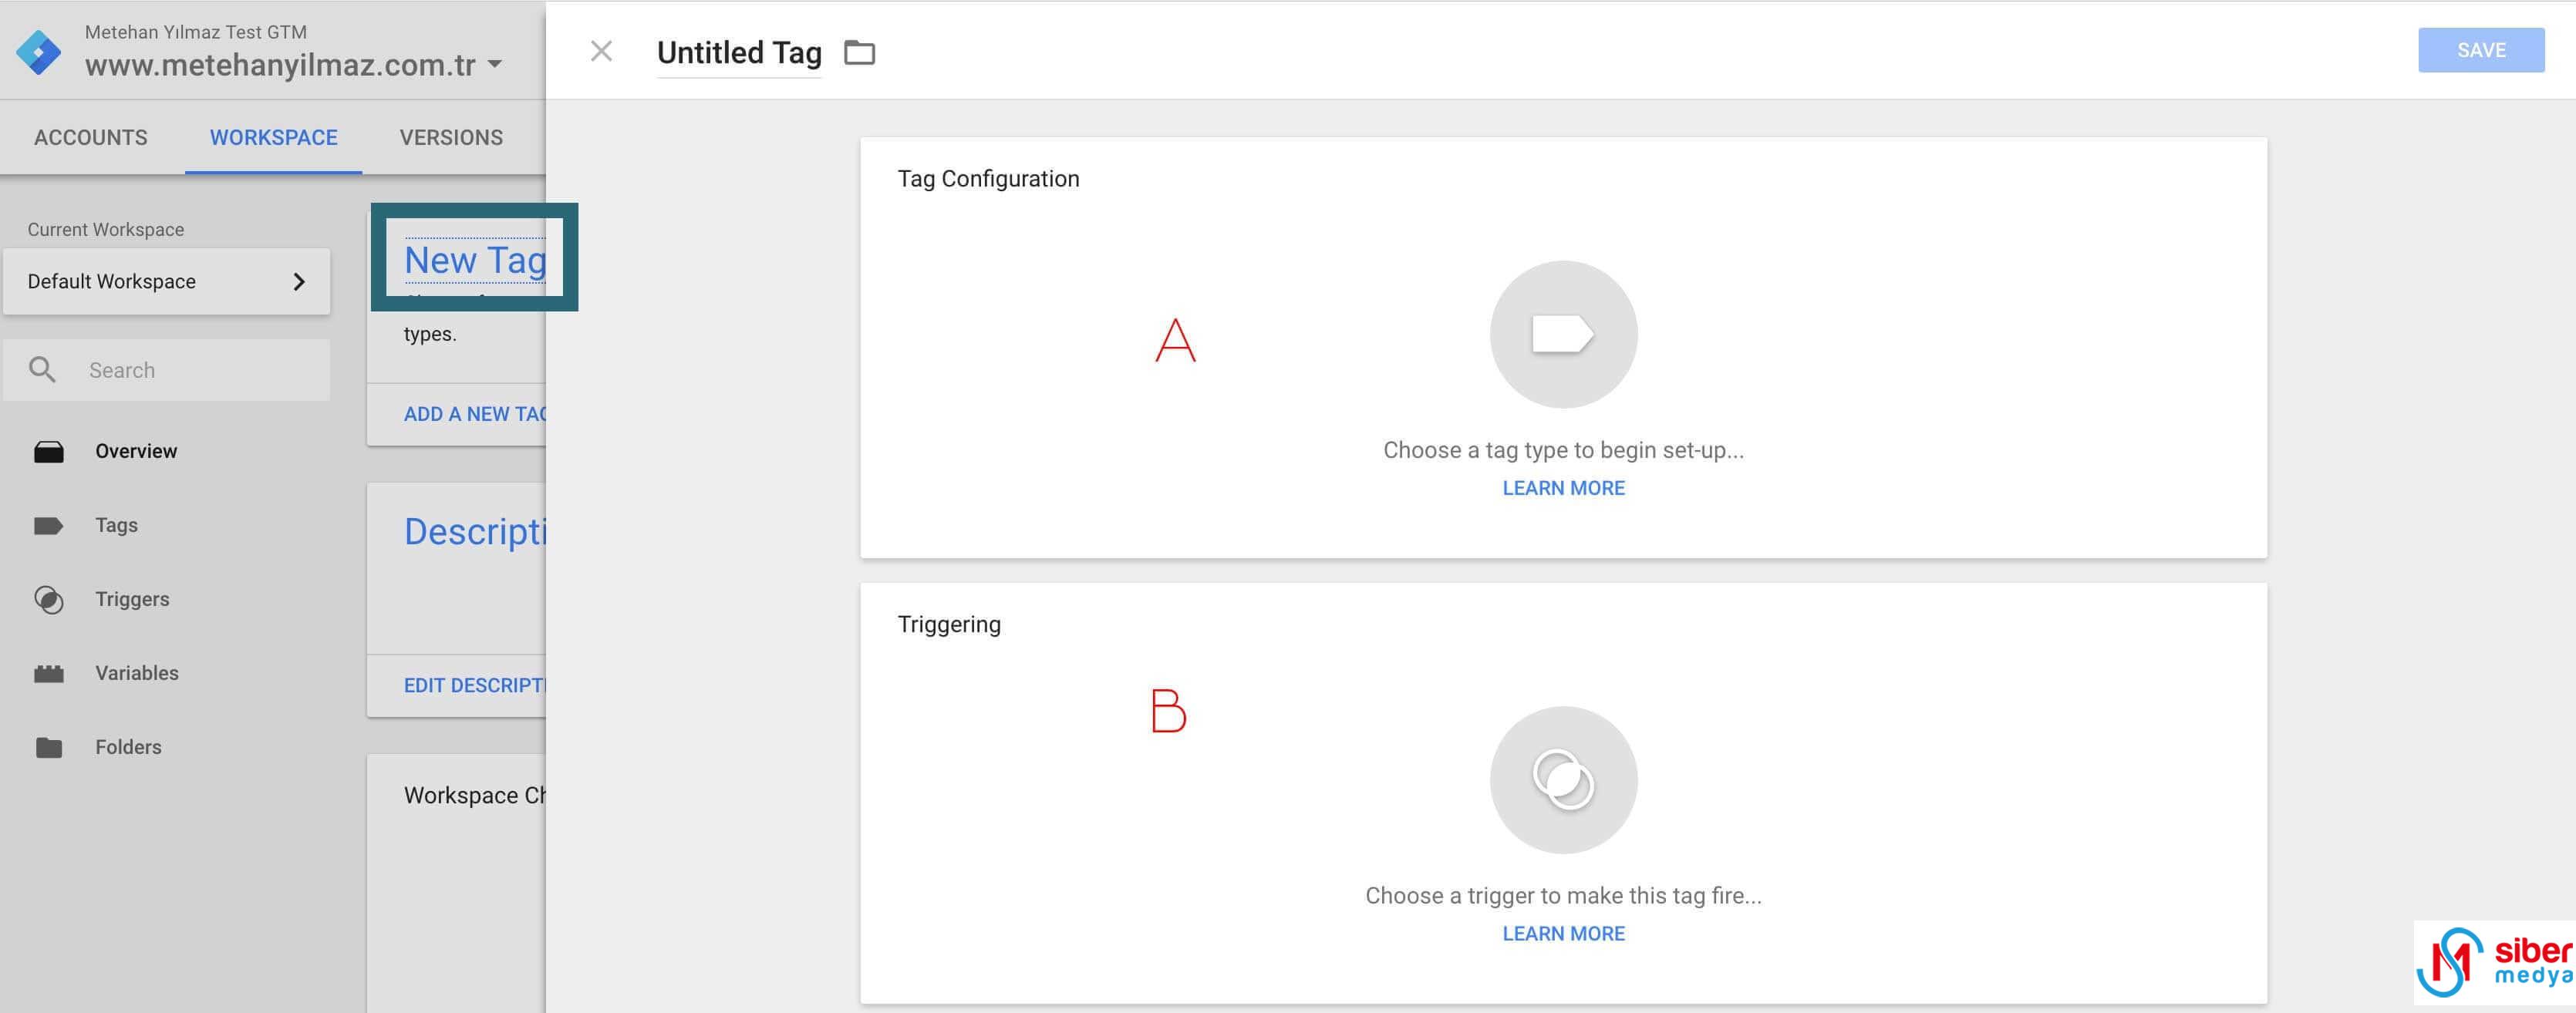Close the Untitled Tag panel

coord(601,51)
